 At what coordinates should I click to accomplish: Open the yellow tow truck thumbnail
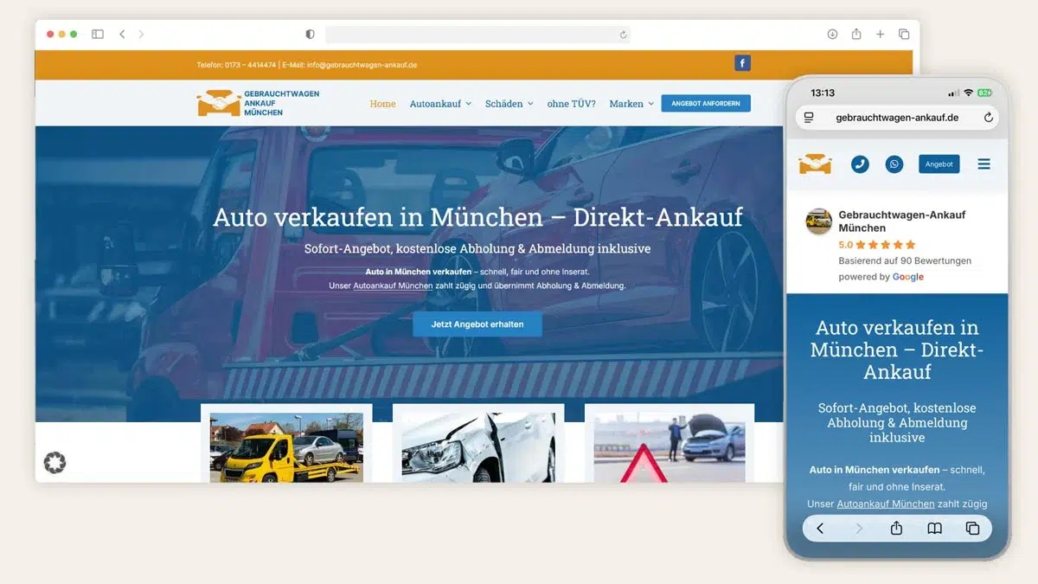[x=286, y=447]
